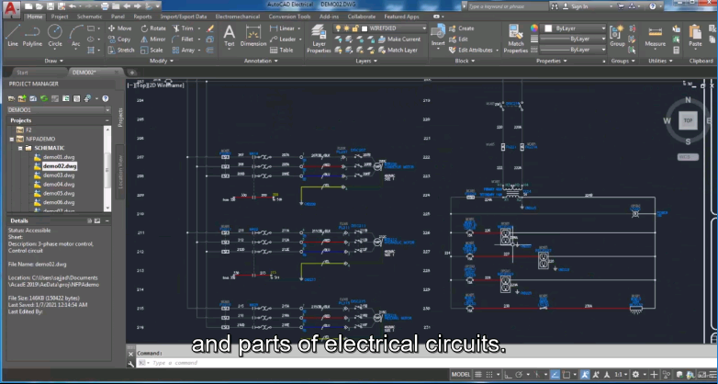Click the Trim tool
Screen dimensions: 718x384
click(183, 28)
